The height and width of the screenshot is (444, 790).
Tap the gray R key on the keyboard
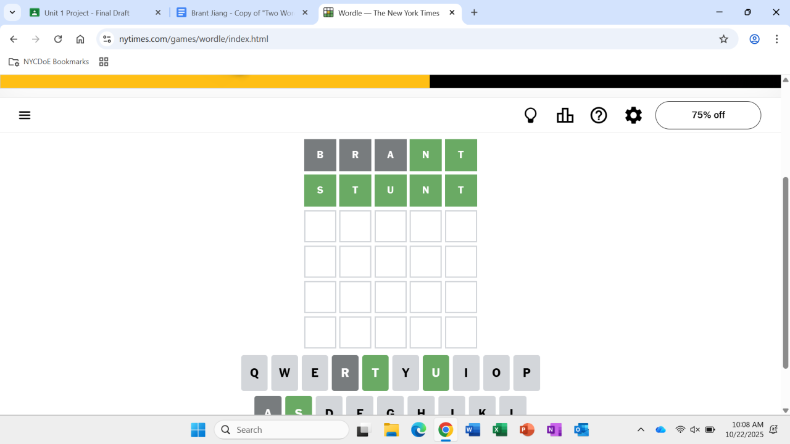click(345, 373)
